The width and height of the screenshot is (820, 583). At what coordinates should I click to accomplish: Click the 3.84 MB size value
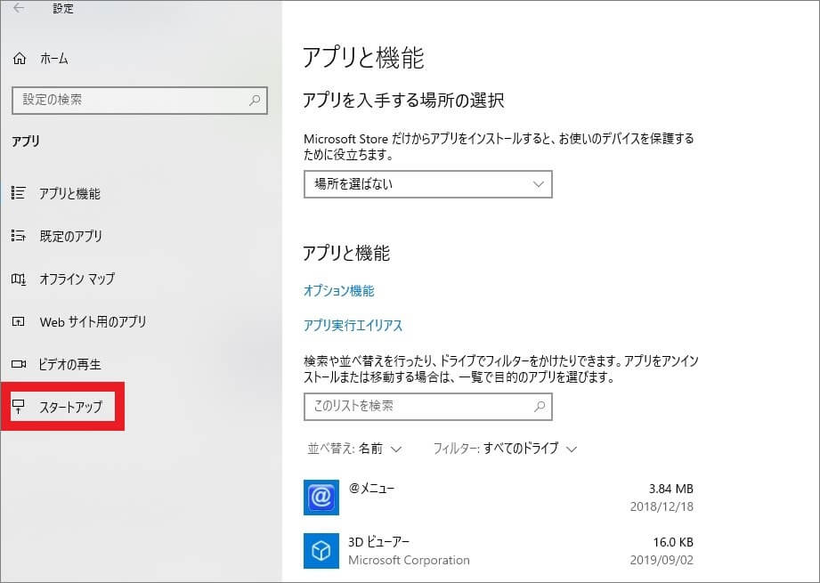pyautogui.click(x=671, y=489)
